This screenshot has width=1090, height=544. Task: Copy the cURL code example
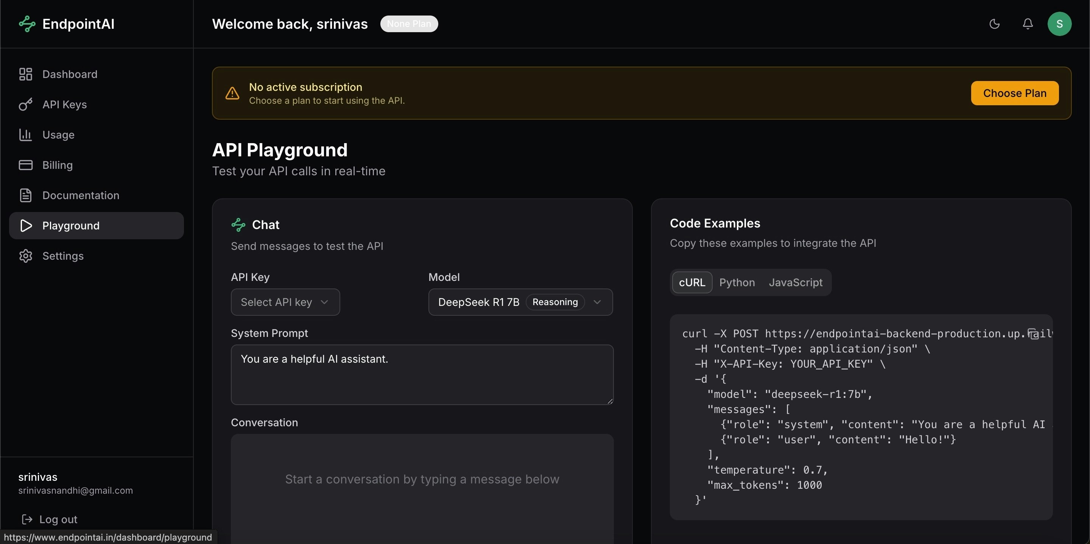tap(1034, 334)
